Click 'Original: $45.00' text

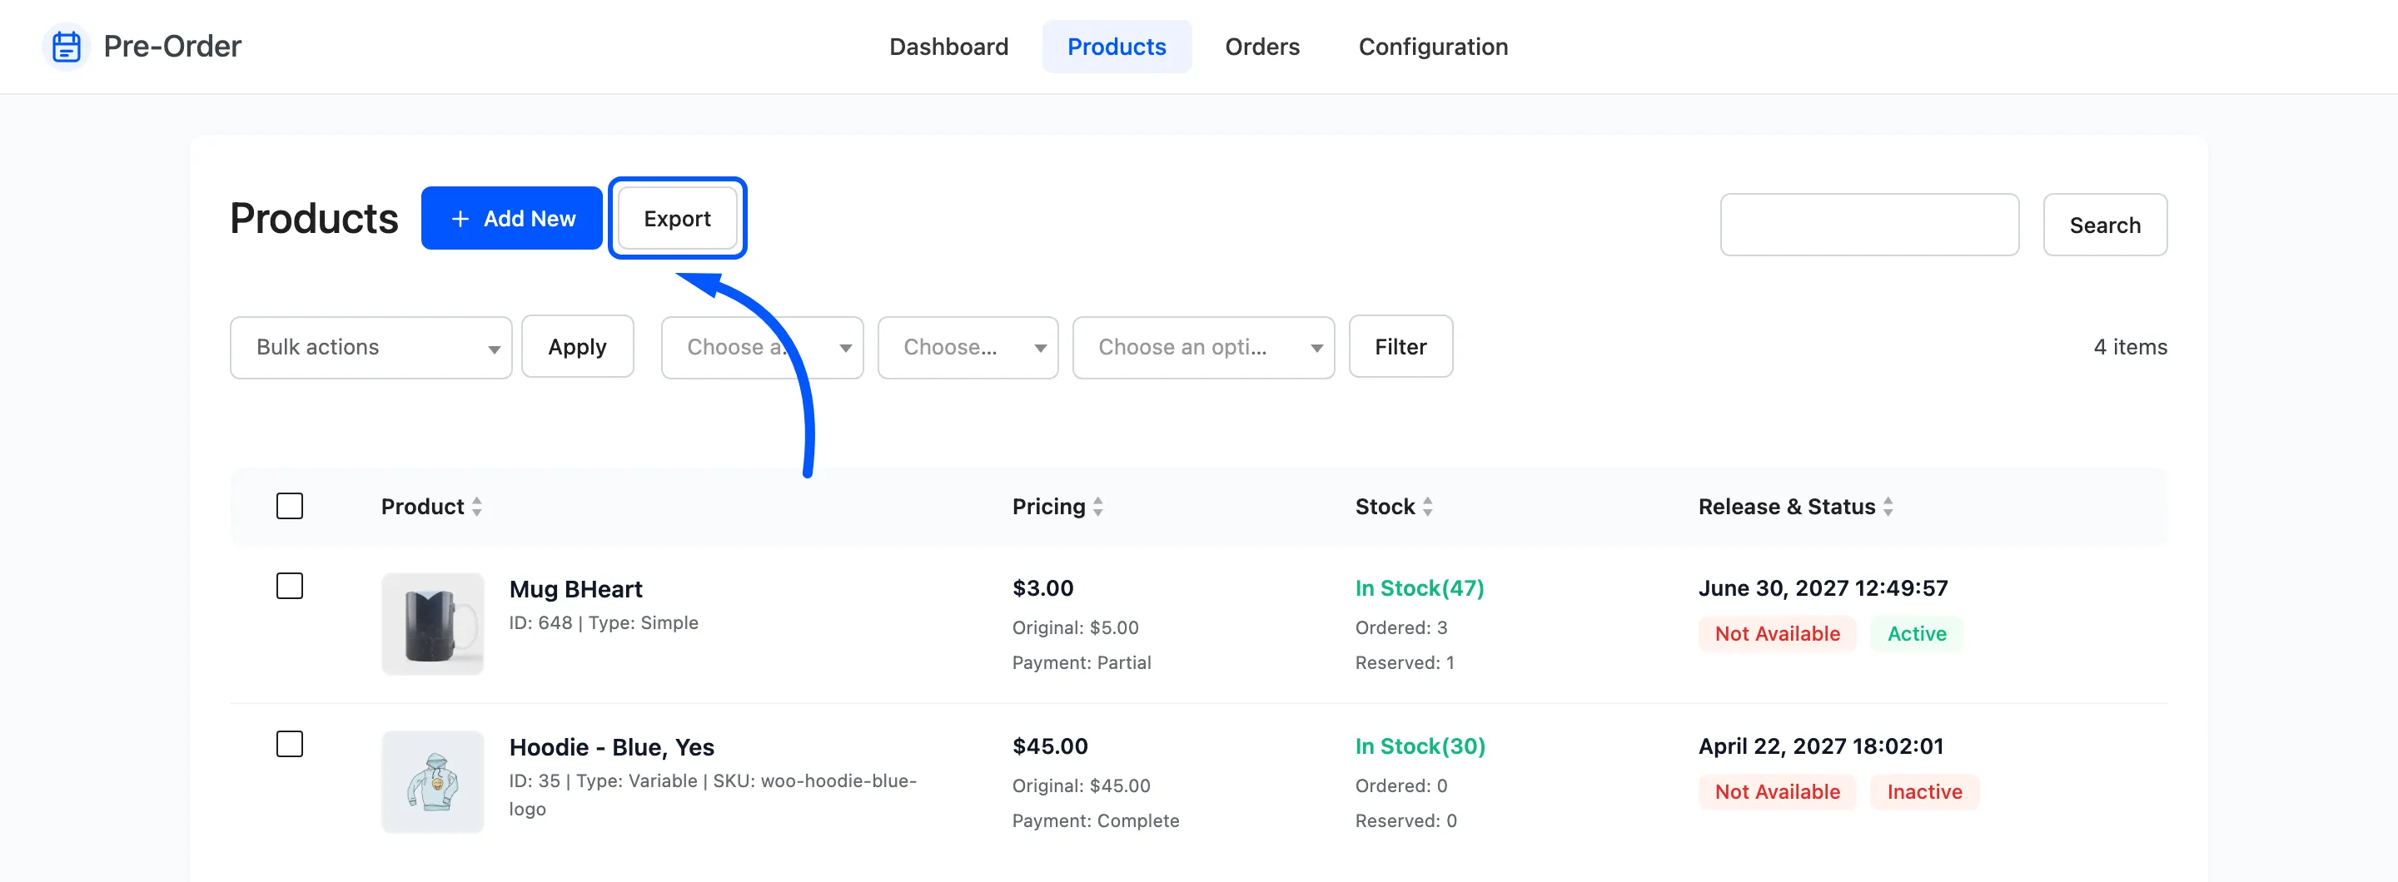[x=1081, y=785]
